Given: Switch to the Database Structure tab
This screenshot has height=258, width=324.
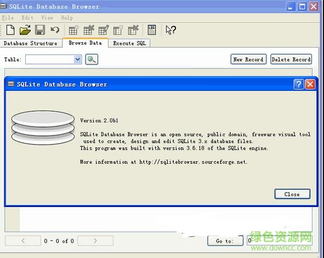Looking at the screenshot, I should [31, 43].
